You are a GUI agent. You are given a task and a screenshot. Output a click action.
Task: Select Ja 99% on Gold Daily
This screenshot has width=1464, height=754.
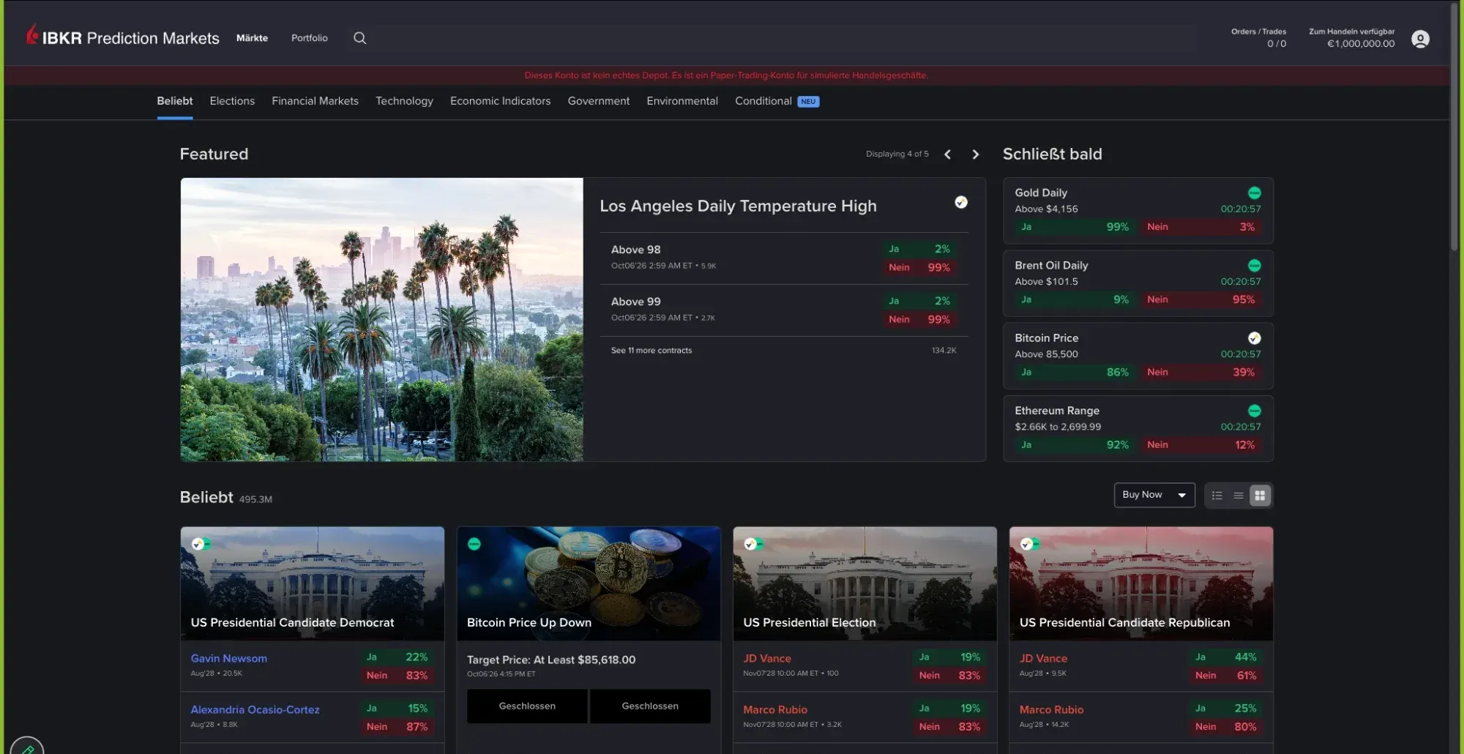(x=1075, y=227)
